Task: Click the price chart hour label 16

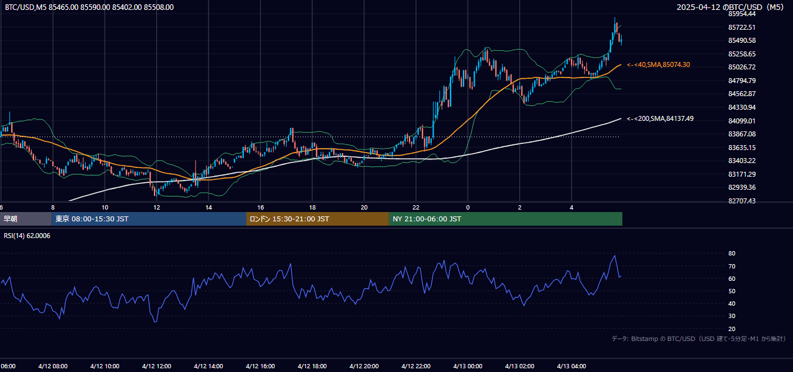Action: (x=261, y=208)
